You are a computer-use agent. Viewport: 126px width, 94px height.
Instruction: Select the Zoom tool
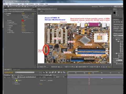click(11, 7)
